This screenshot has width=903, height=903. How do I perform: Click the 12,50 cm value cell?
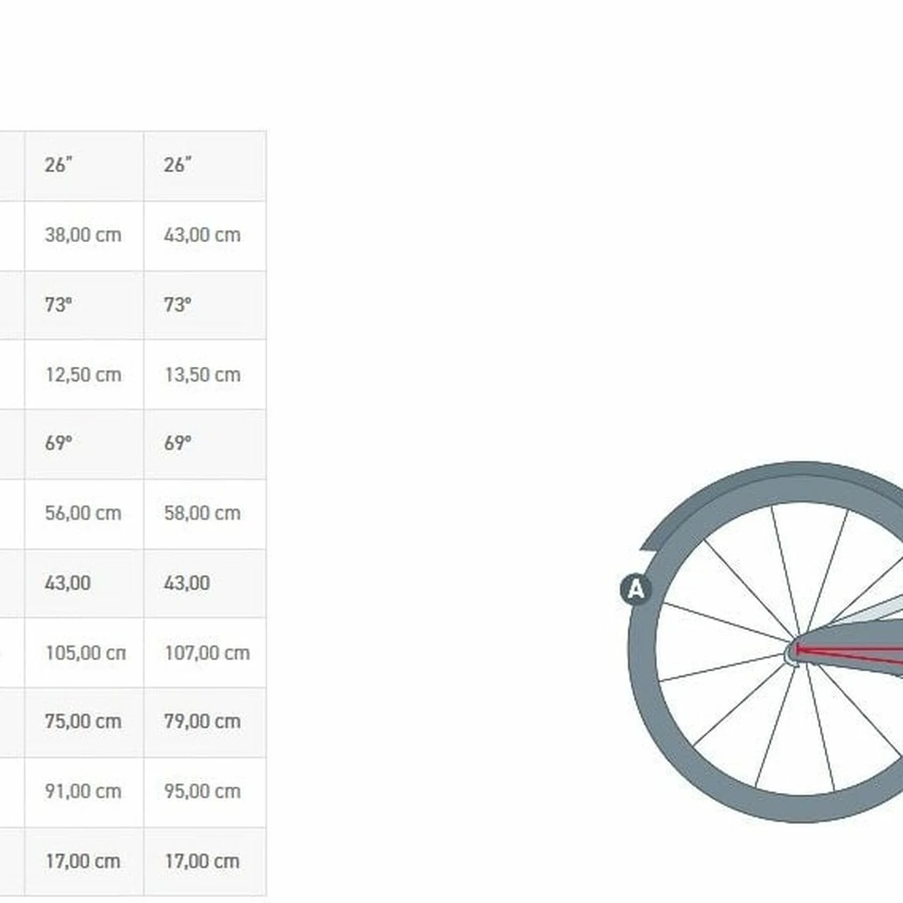pyautogui.click(x=83, y=375)
